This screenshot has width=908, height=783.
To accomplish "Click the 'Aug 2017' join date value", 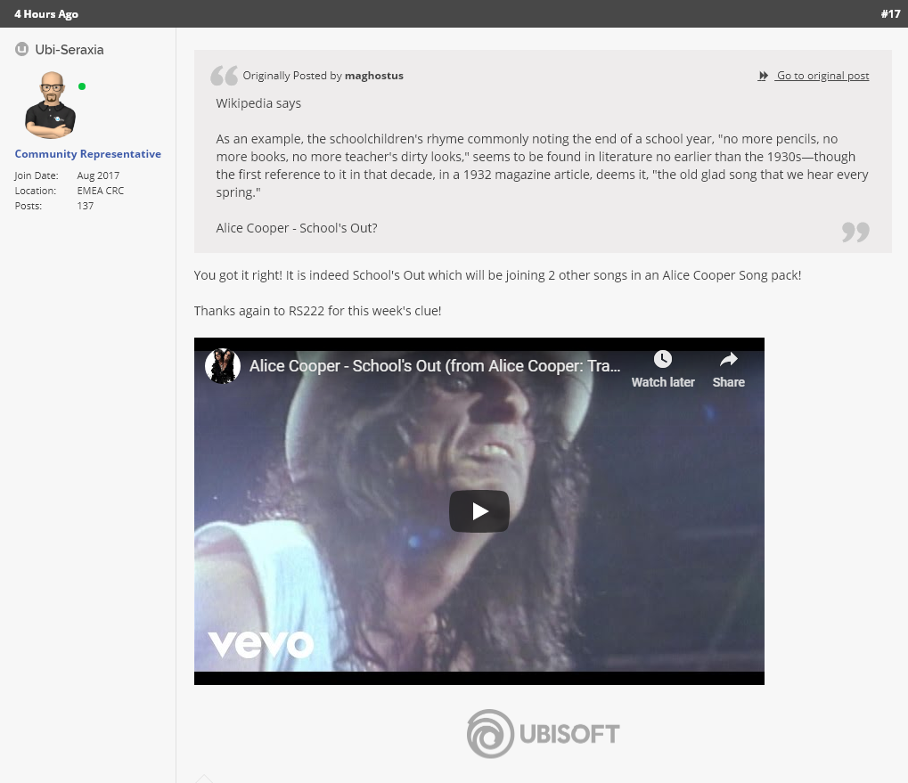I will (x=98, y=175).
